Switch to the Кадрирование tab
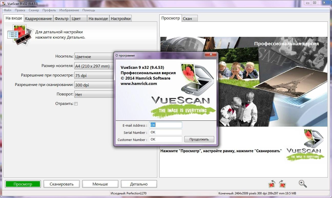 coord(38,18)
